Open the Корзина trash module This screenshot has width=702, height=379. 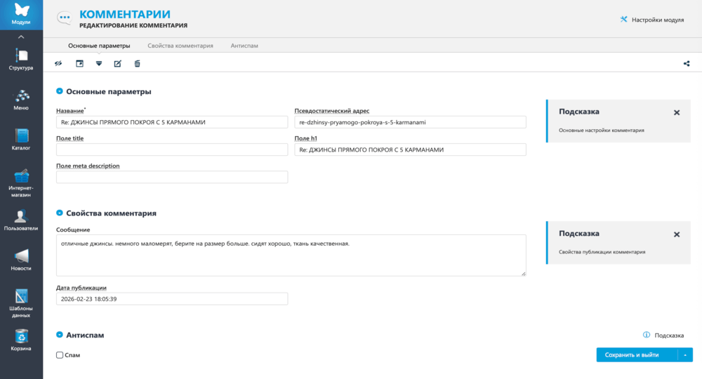[21, 340]
